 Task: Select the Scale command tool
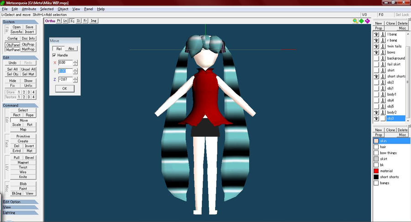pos(16,124)
